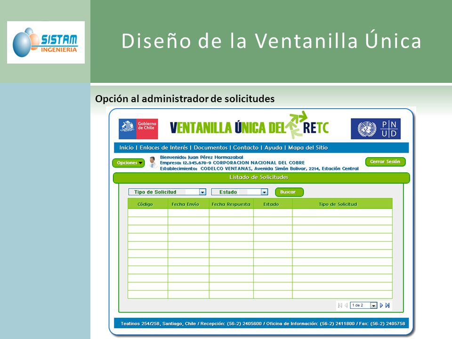Sort by the Fecha Respuesta column header

click(x=231, y=204)
